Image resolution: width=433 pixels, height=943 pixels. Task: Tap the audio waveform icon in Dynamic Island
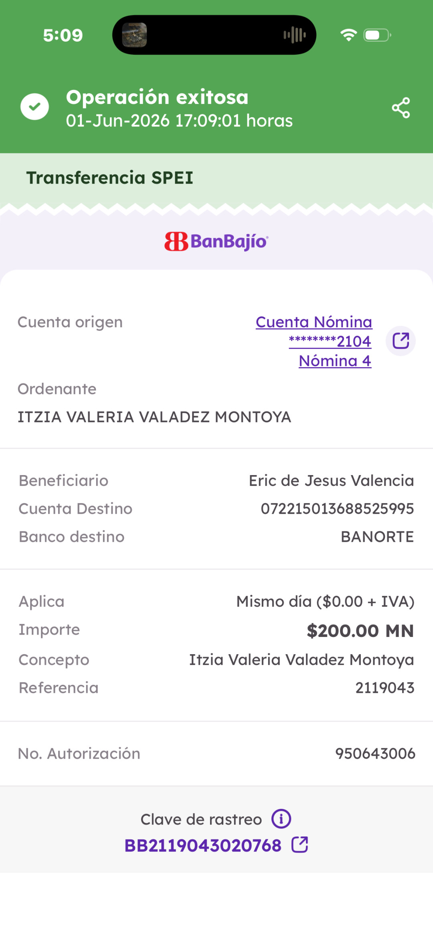(295, 35)
